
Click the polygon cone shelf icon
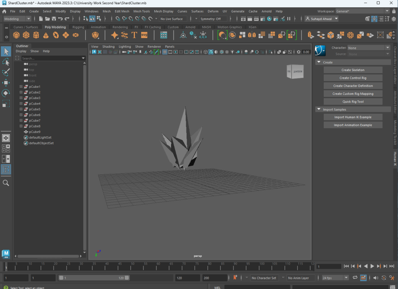coord(46,35)
